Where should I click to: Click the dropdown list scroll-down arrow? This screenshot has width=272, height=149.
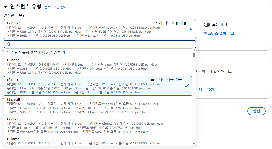(194, 144)
